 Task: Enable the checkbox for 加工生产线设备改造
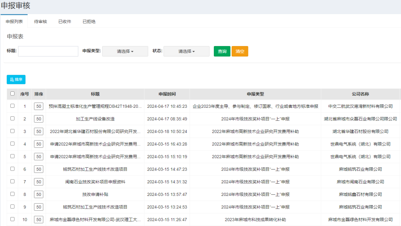(12, 119)
